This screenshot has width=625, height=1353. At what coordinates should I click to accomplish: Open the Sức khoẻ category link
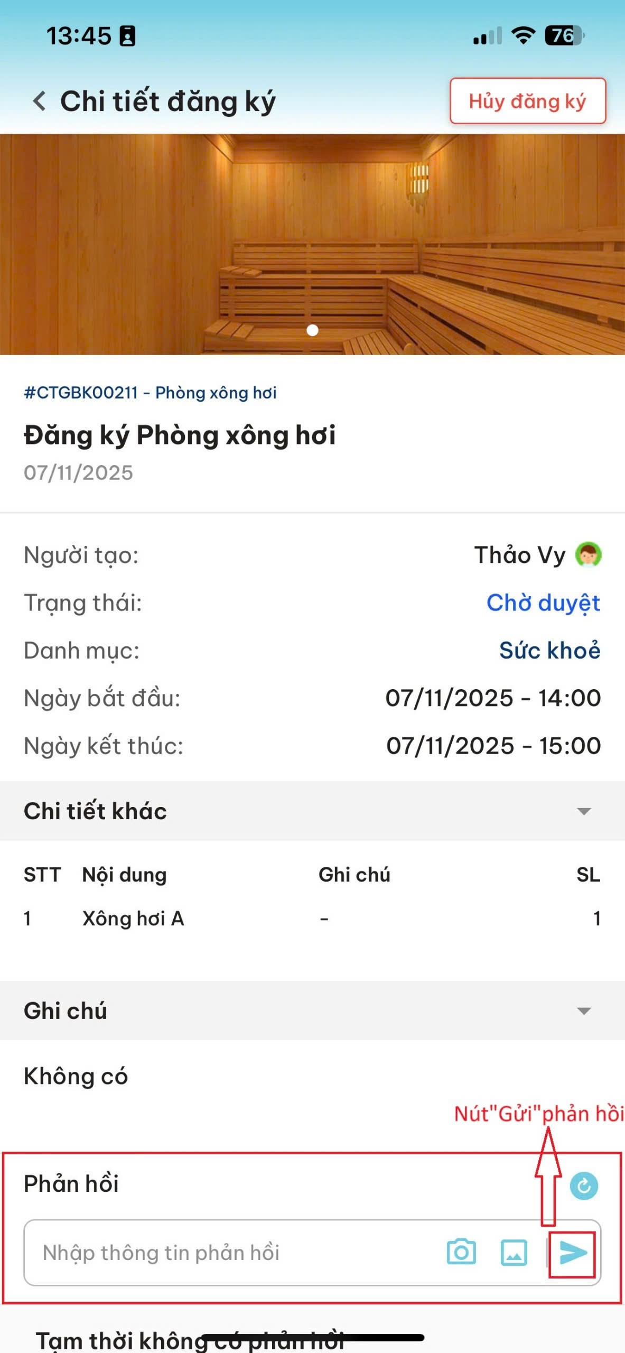pyautogui.click(x=549, y=651)
